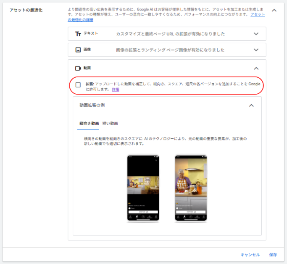Open the アセットの最適化の詳細 link
Viewport: 287px width, 264px height.
pos(81,20)
